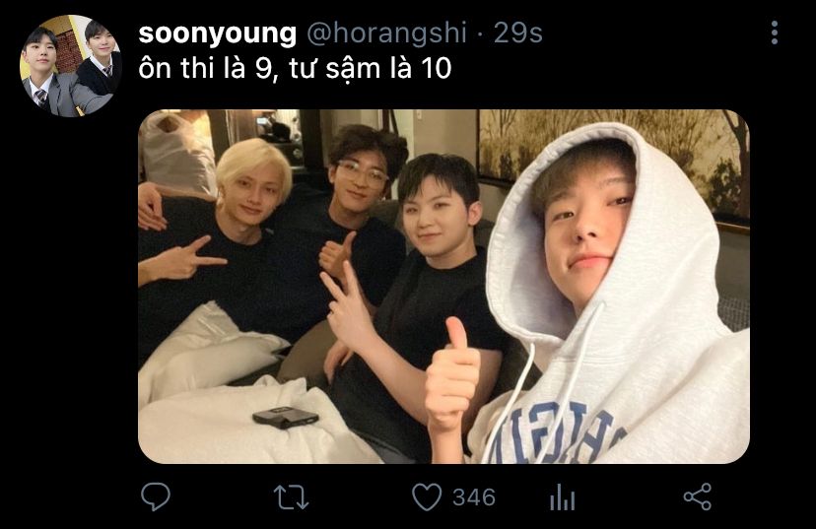Viewport: 816px width, 529px height.
Task: Share the tweet using the share icon
Action: tap(698, 496)
